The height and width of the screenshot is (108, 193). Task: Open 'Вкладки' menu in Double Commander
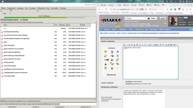[33, 8]
